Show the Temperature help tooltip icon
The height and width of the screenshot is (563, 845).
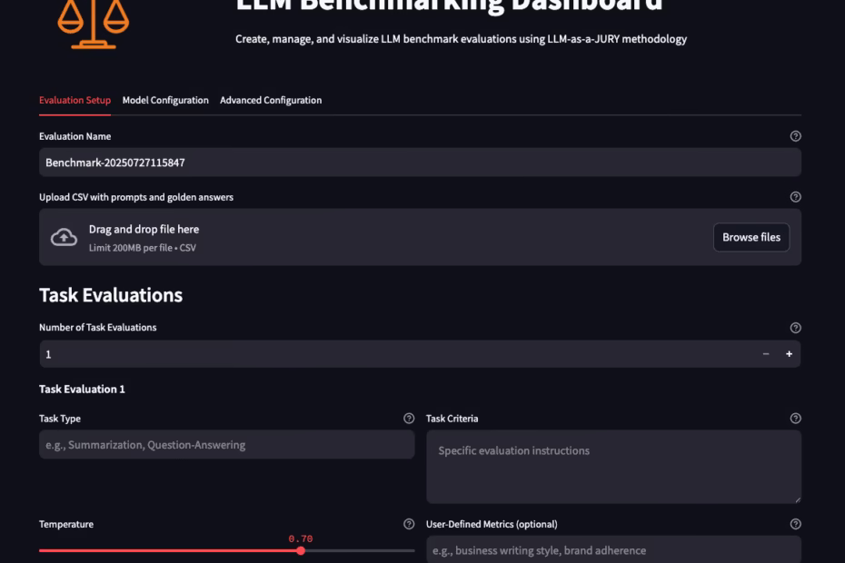(409, 524)
